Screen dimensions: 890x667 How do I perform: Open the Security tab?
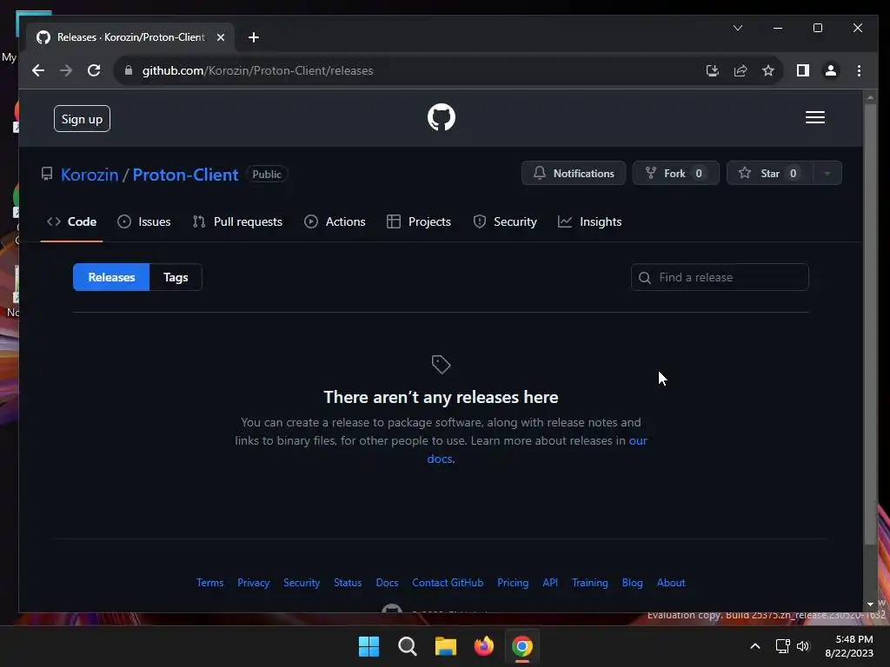tap(505, 221)
